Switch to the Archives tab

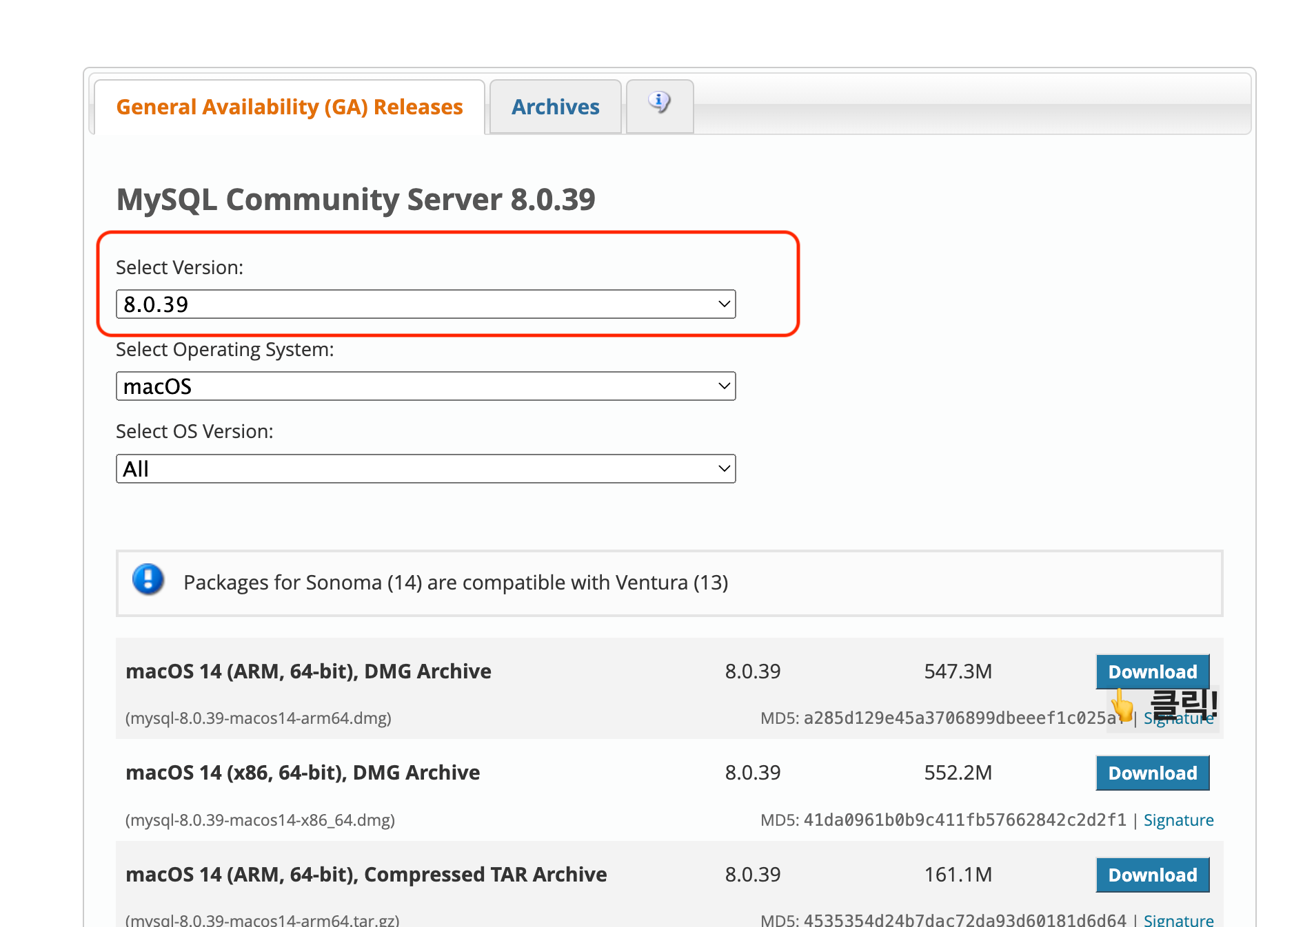(555, 107)
